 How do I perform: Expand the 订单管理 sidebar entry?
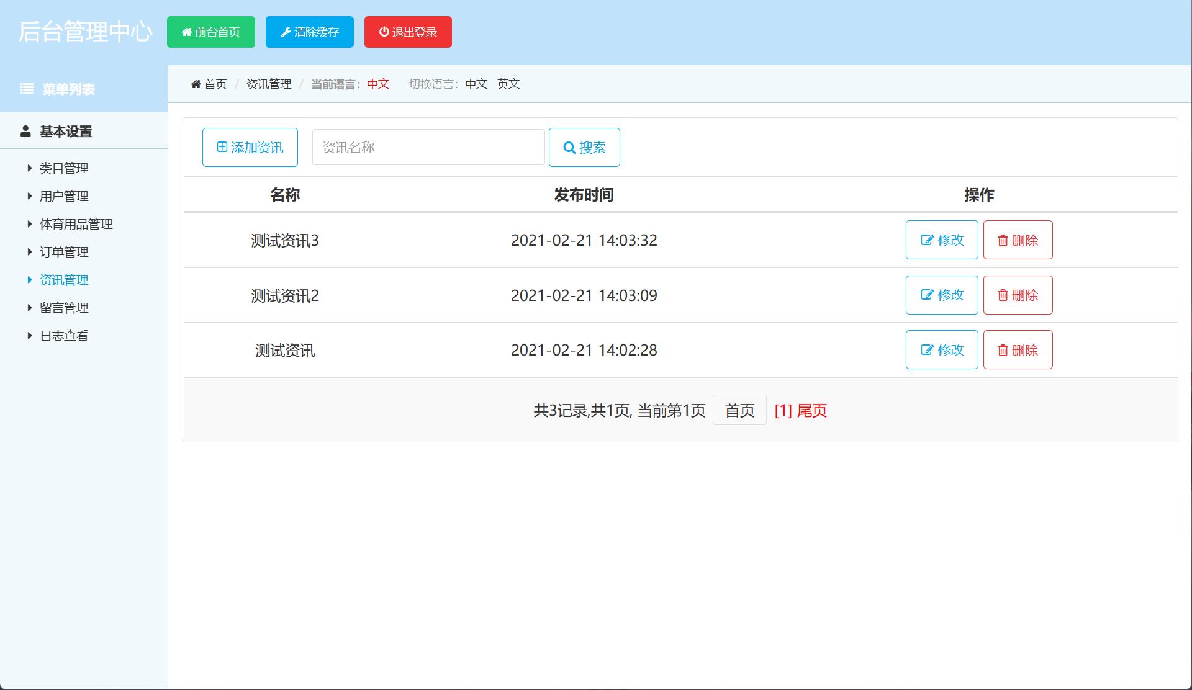coord(63,252)
